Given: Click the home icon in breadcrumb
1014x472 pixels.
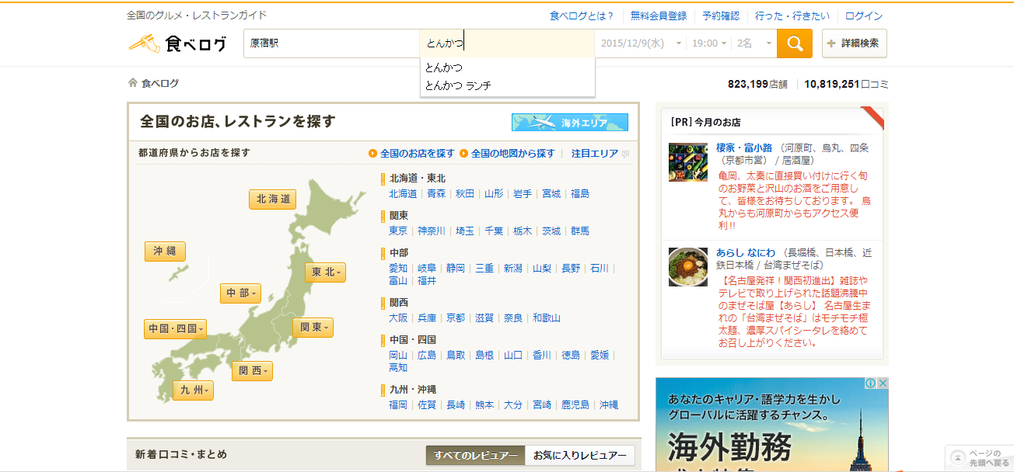Looking at the screenshot, I should [x=133, y=83].
